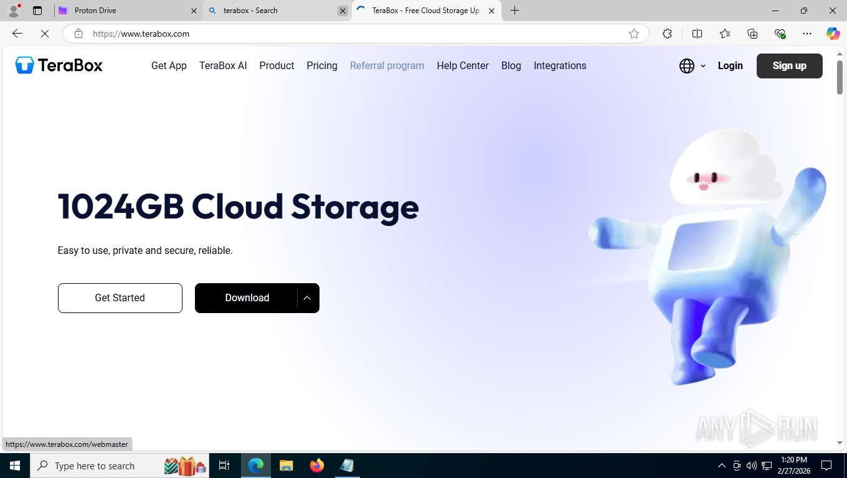847x478 pixels.
Task: Open Firefox on taskbar
Action: (316, 466)
